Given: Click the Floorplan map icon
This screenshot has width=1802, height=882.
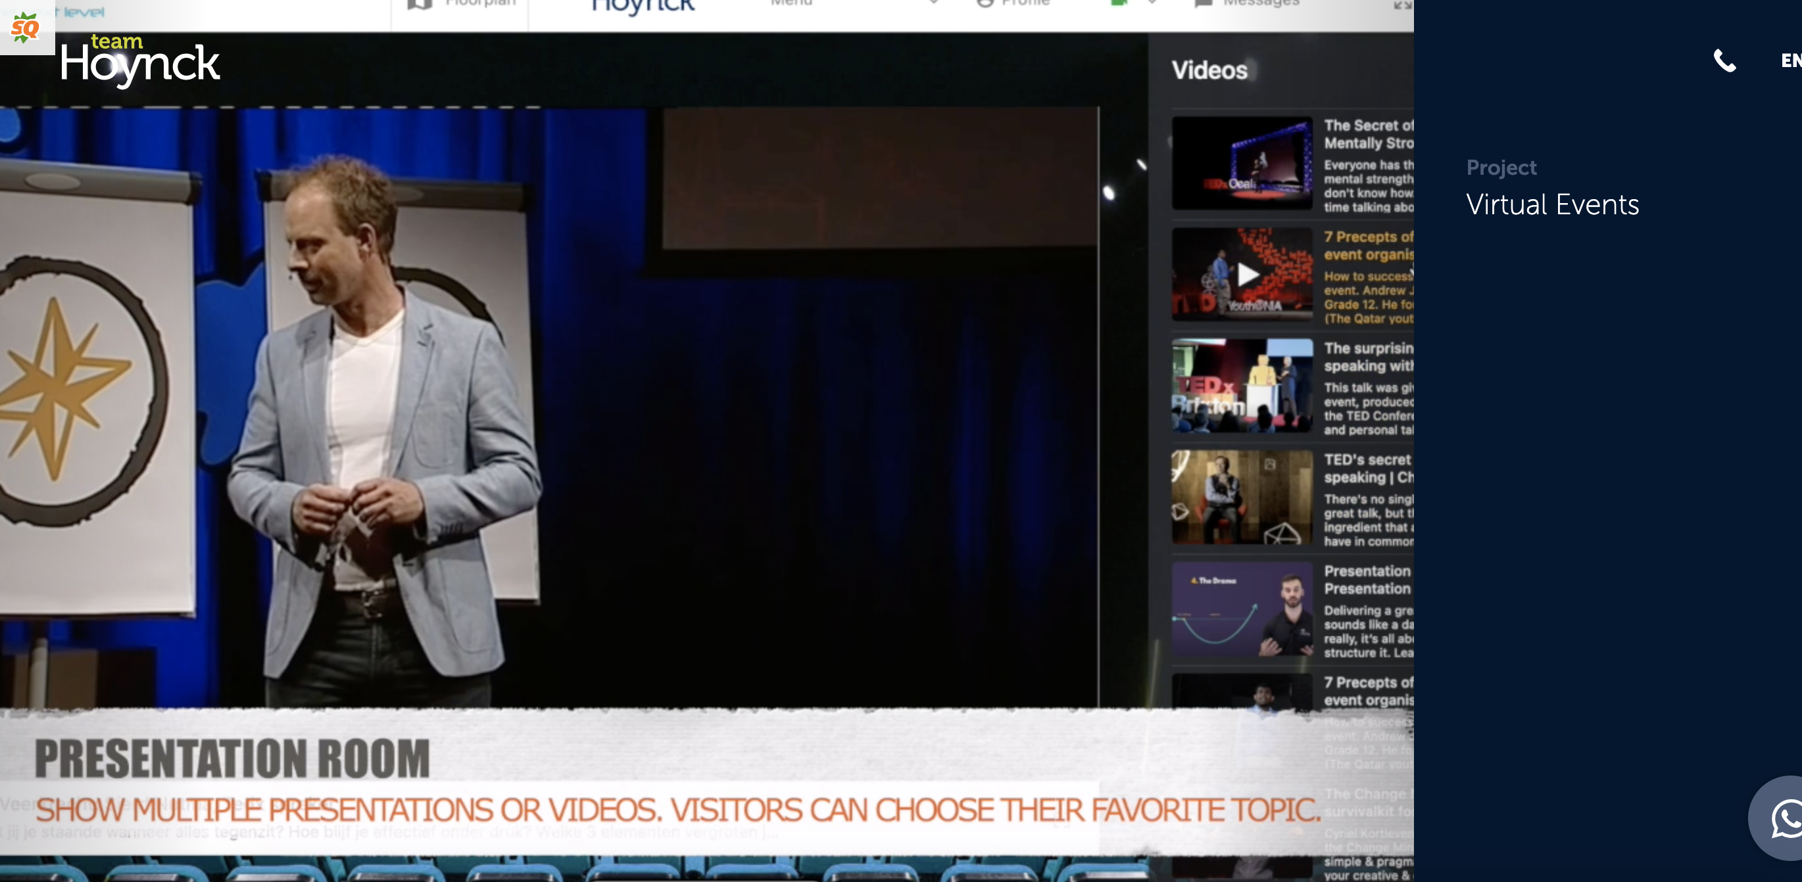Looking at the screenshot, I should [x=419, y=3].
